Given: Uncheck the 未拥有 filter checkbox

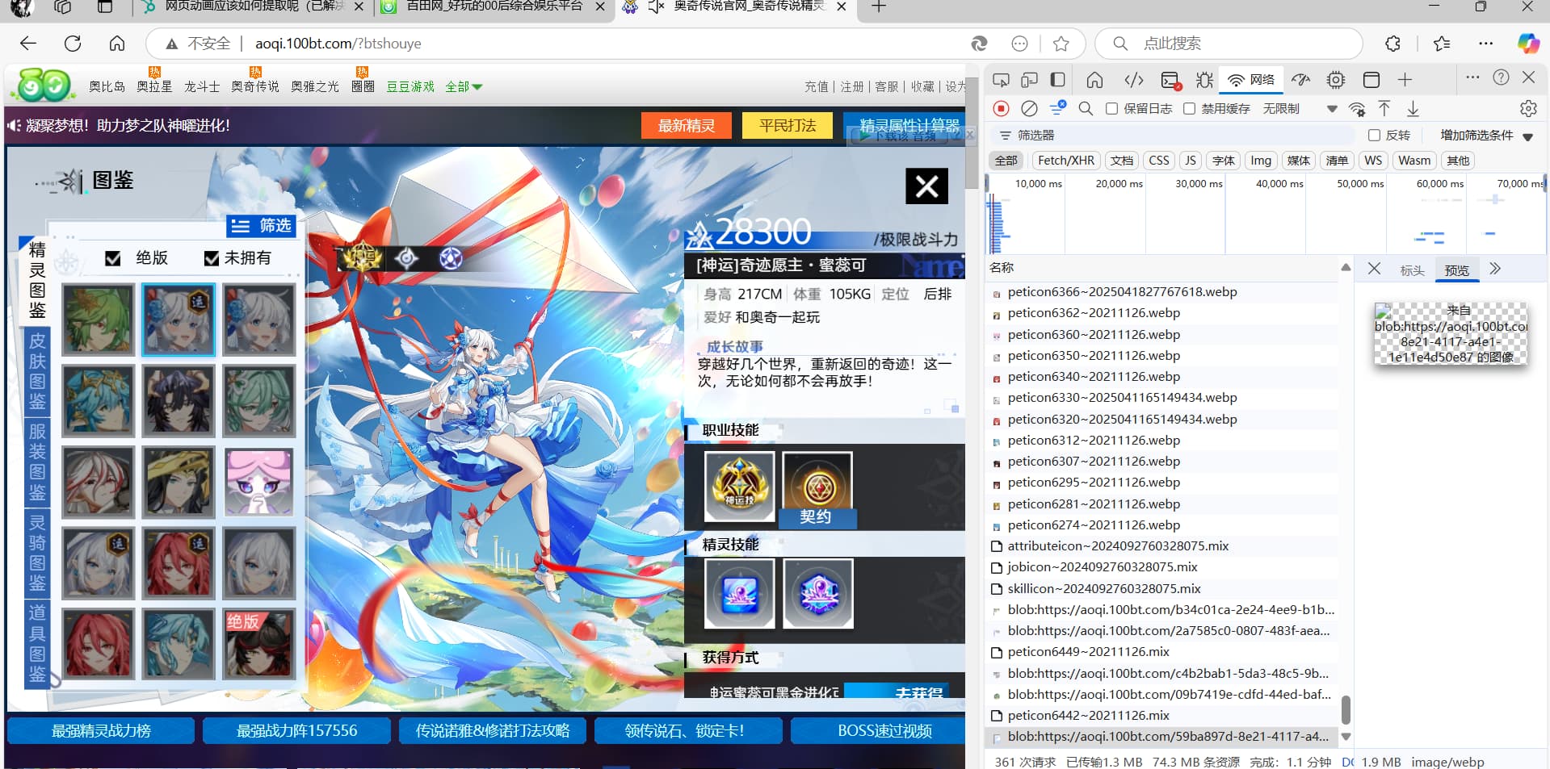Looking at the screenshot, I should tap(212, 258).
